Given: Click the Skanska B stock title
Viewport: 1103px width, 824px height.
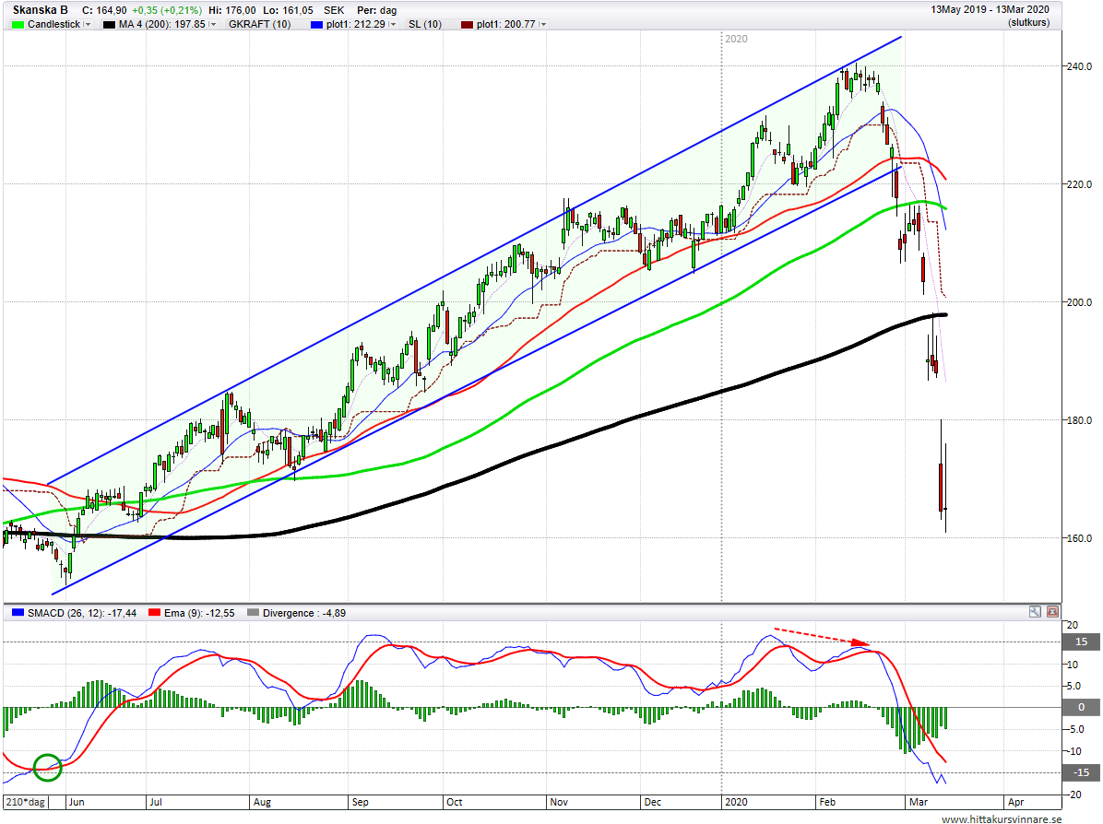Looking at the screenshot, I should [40, 10].
